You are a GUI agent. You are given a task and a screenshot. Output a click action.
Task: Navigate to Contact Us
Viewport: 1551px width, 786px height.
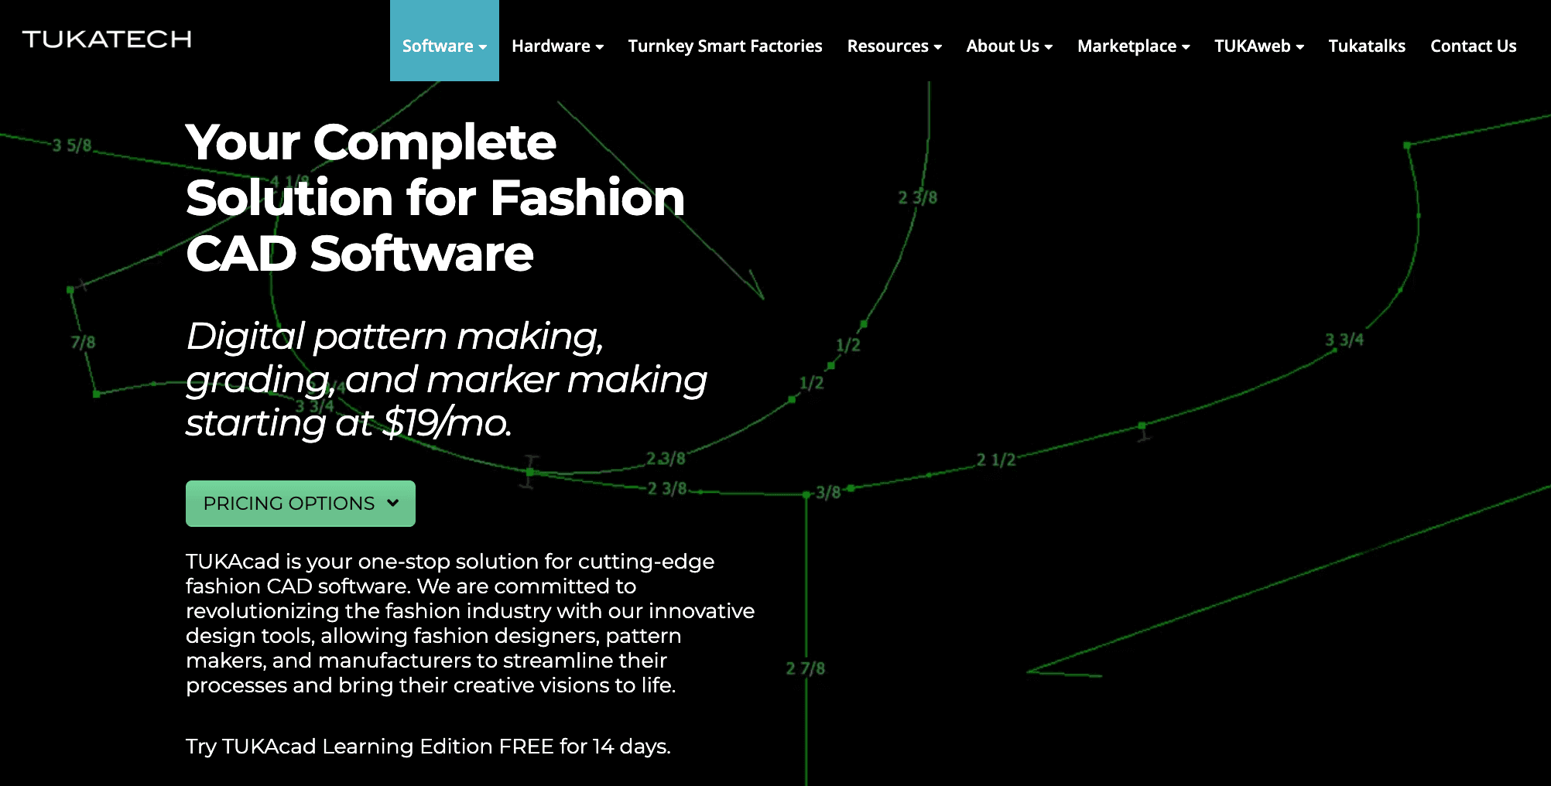[1474, 46]
